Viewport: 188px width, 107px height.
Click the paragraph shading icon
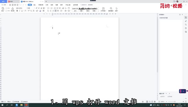66,11
